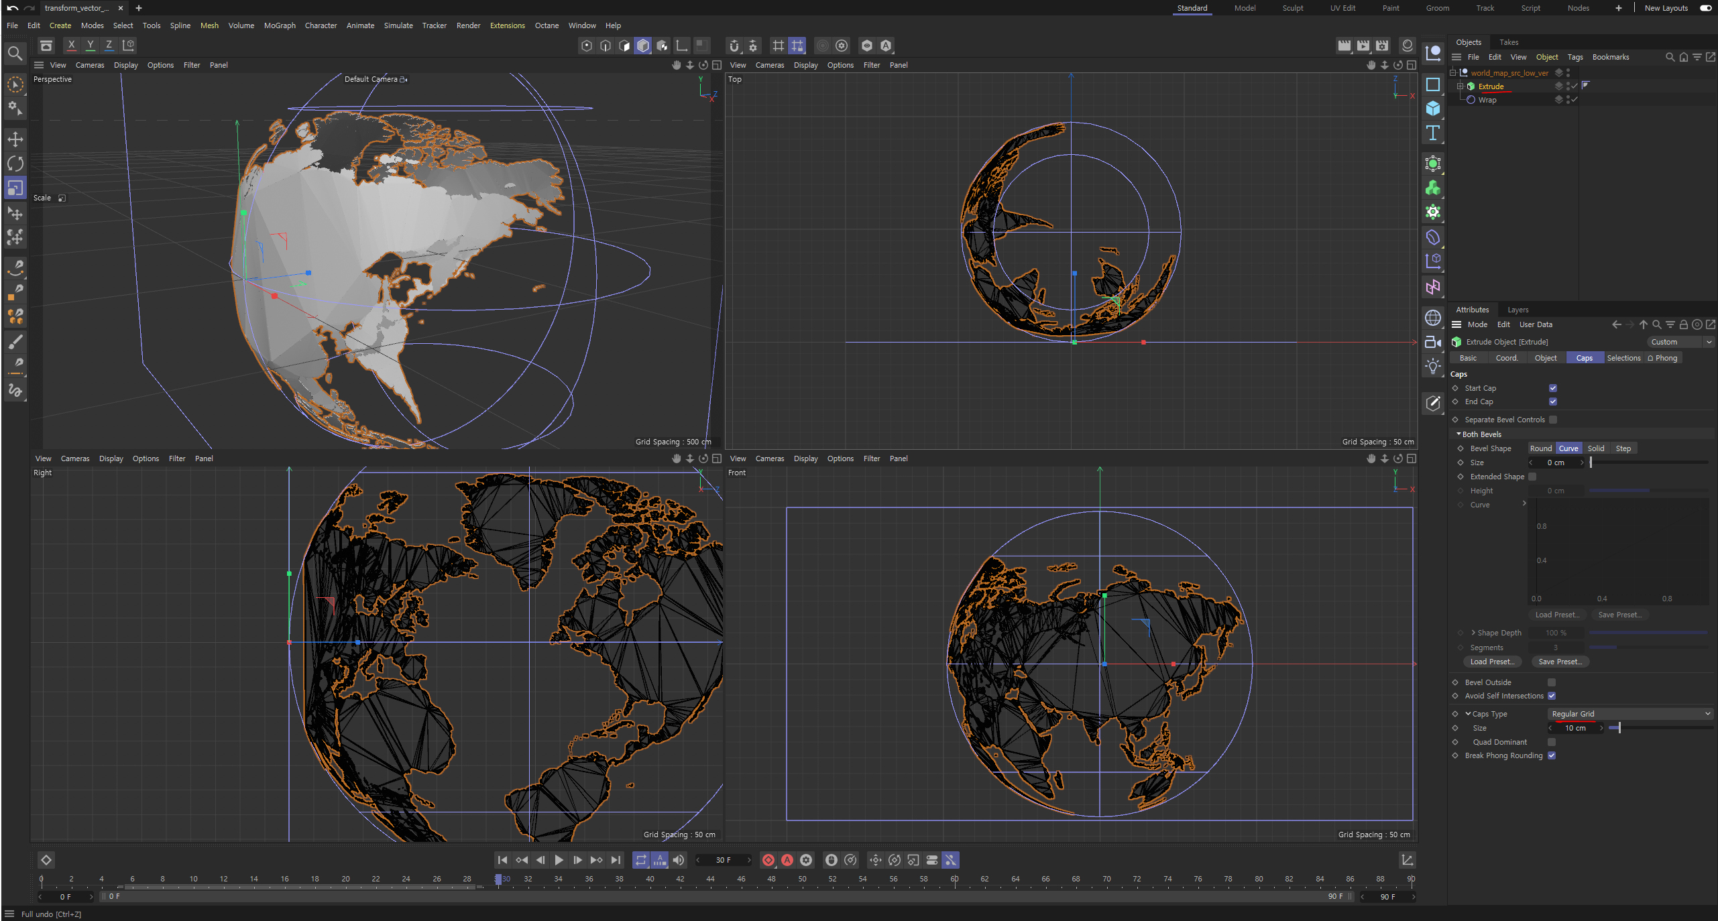This screenshot has width=1718, height=921.
Task: Open the Custom preset dropdown
Action: (1680, 342)
